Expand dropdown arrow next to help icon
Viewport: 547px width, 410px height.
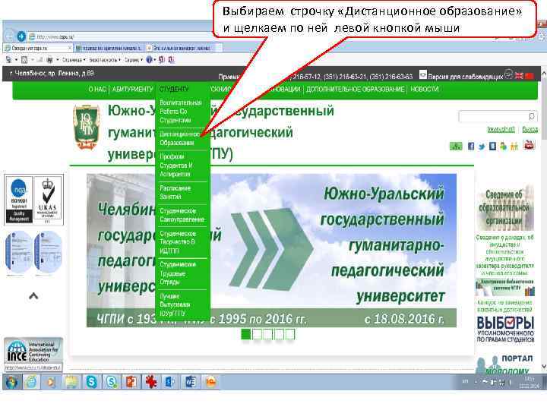tap(154, 60)
